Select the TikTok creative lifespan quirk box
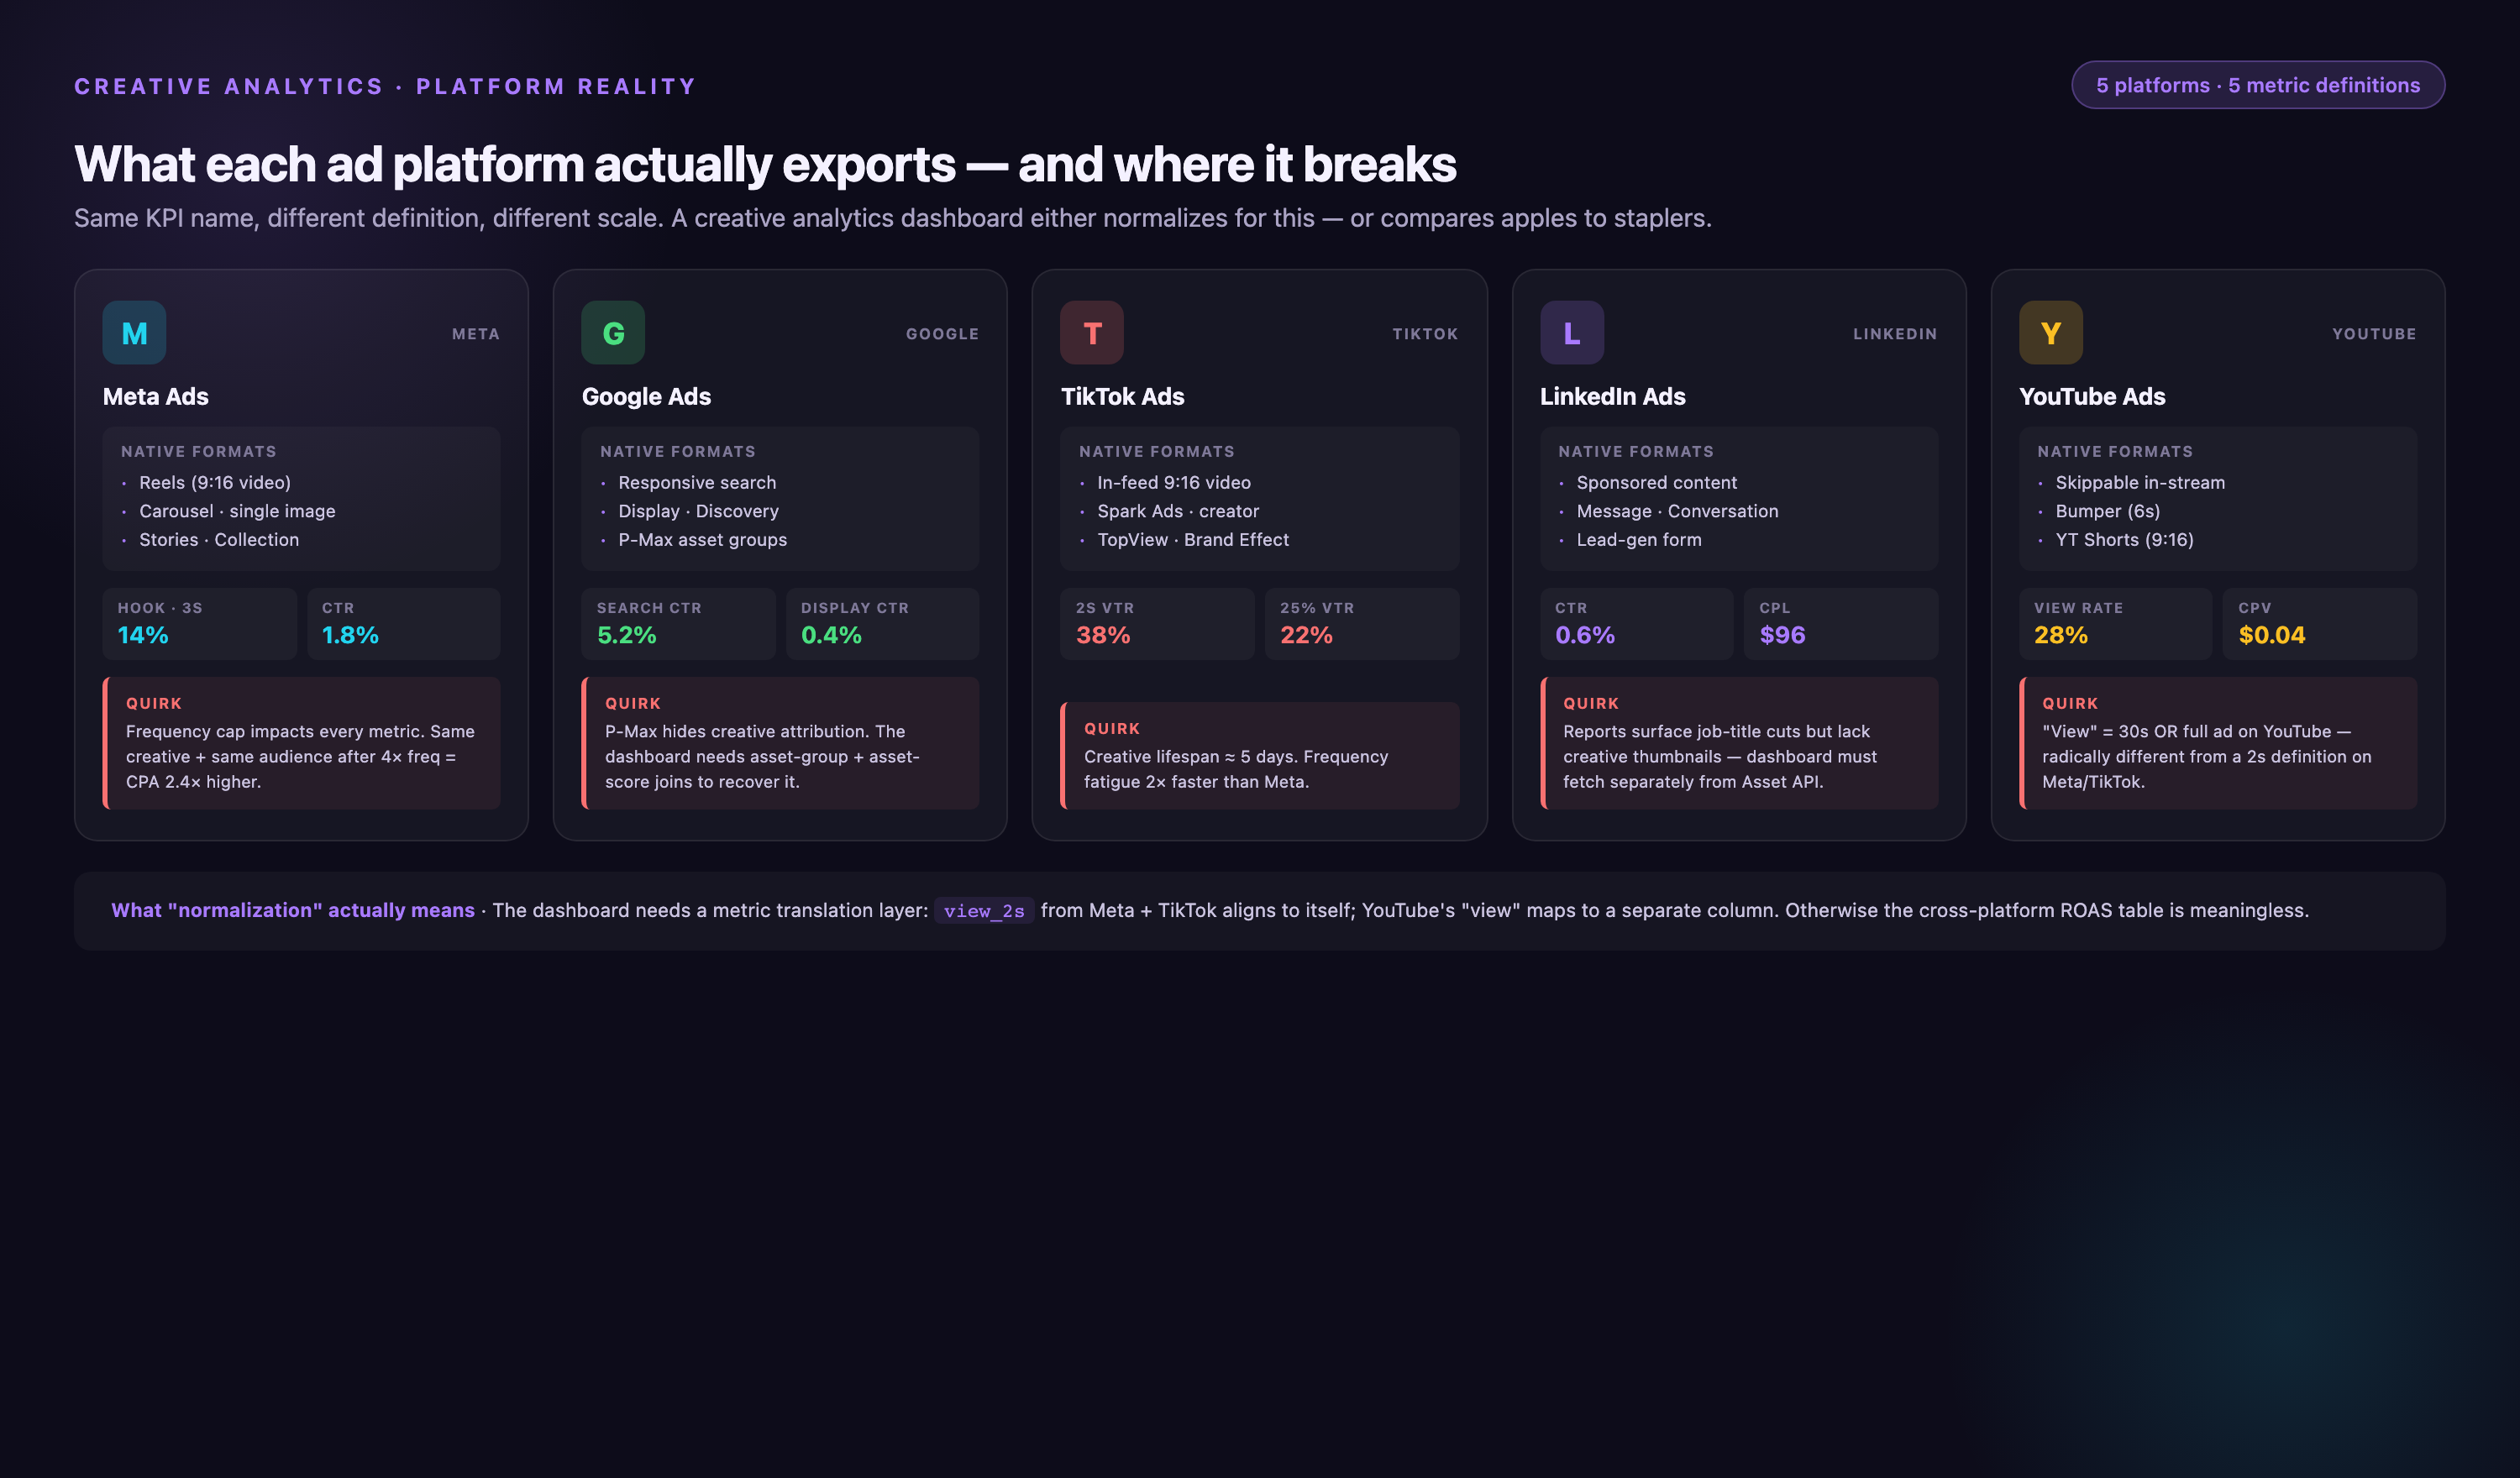Screen dimensions: 2520x1478 pos(1260,755)
